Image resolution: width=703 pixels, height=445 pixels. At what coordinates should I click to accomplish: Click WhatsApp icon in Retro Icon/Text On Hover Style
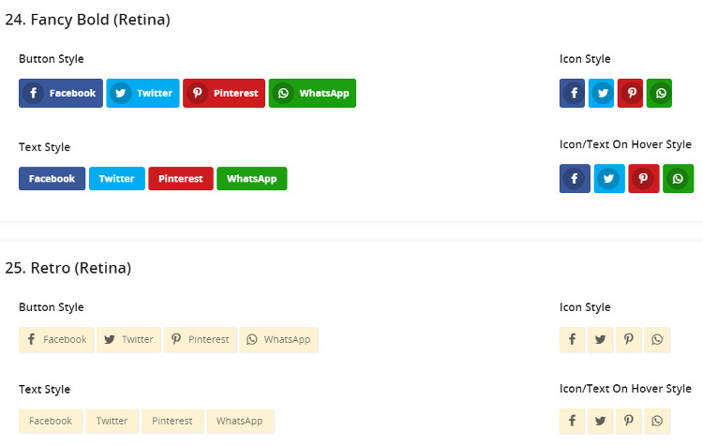pyautogui.click(x=657, y=421)
